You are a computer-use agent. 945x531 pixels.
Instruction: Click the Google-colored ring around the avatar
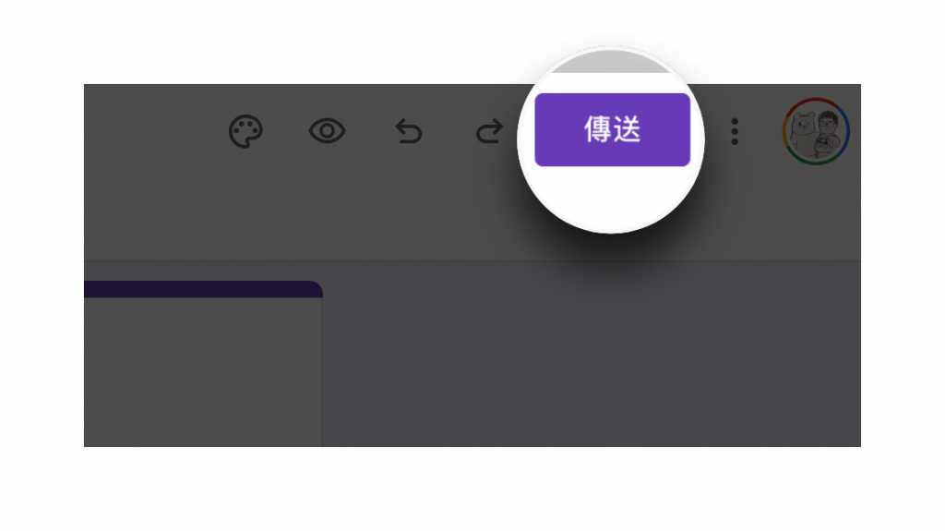pyautogui.click(x=816, y=100)
